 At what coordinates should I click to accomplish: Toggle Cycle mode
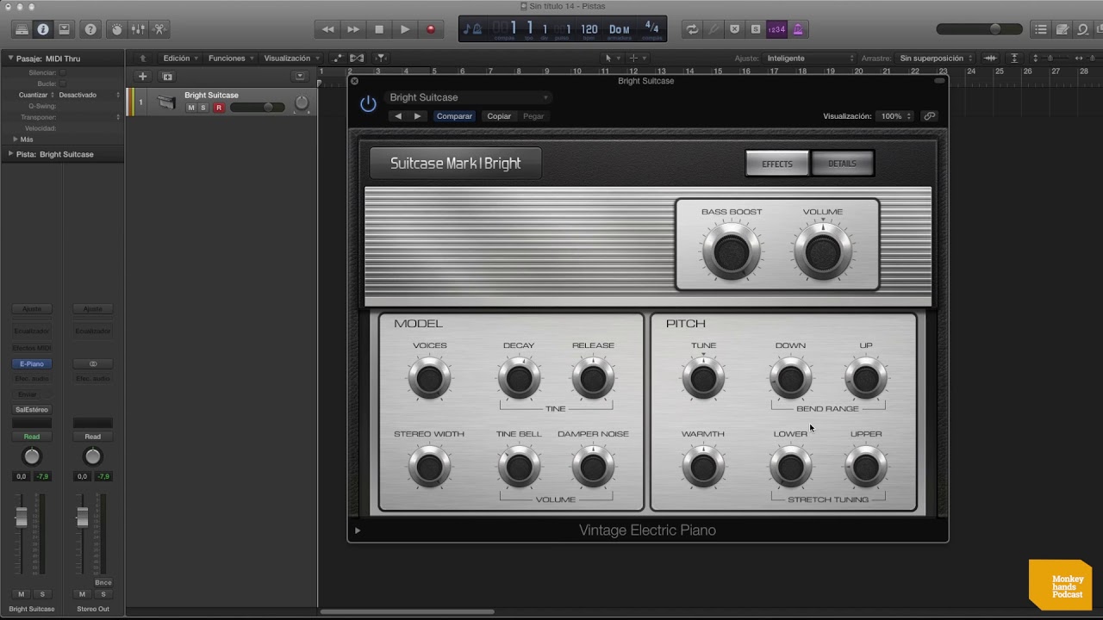[x=691, y=29]
